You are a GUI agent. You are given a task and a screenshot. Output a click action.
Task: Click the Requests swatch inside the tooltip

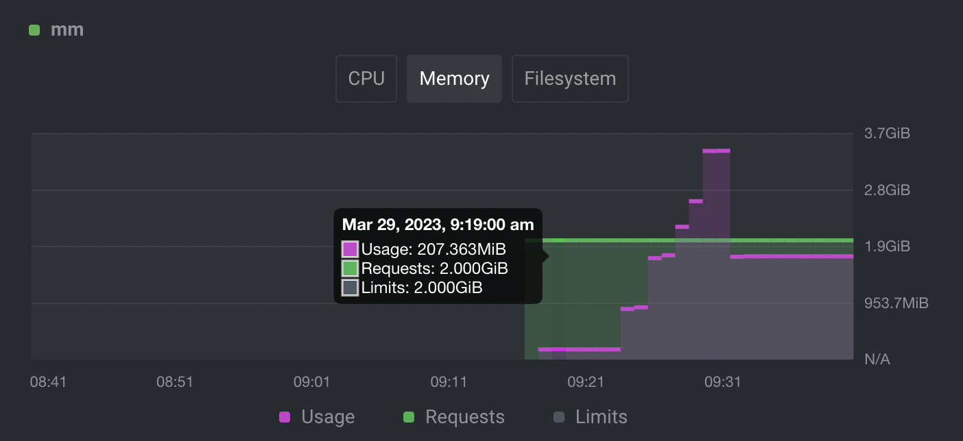pyautogui.click(x=351, y=268)
